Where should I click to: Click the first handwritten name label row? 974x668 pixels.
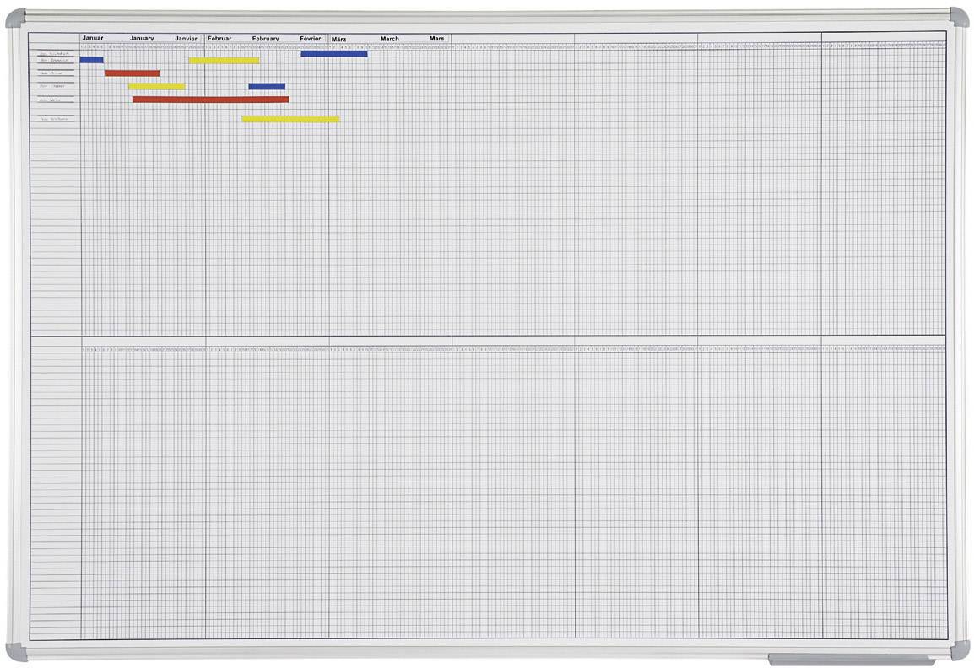(x=55, y=54)
